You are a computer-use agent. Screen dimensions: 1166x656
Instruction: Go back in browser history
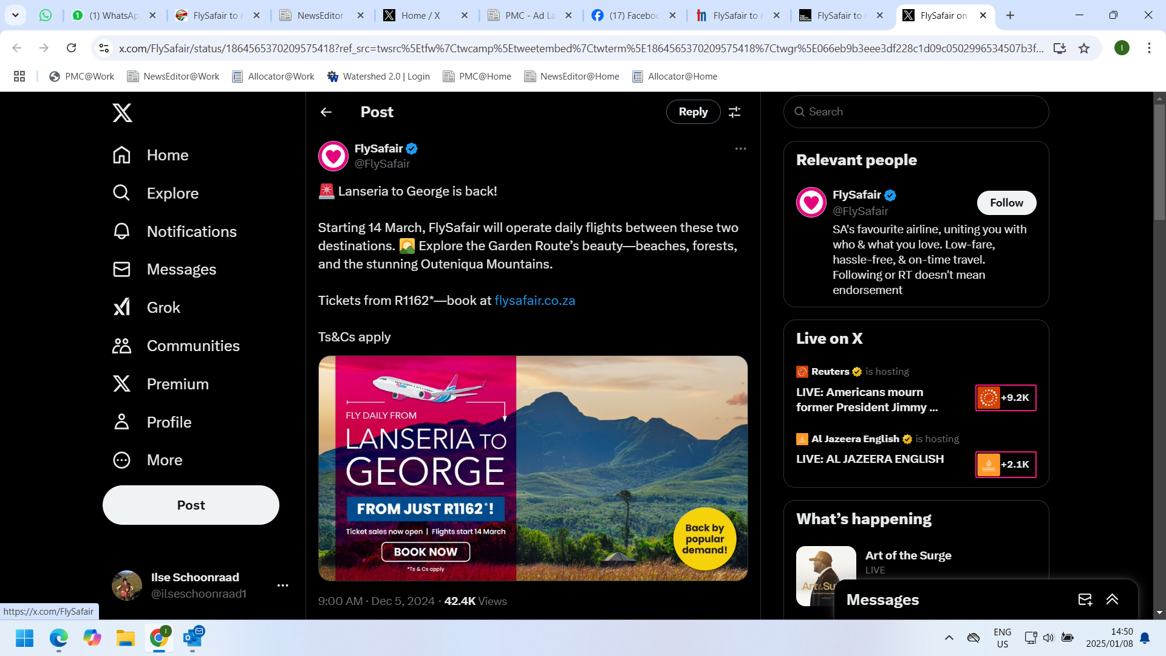coord(16,48)
